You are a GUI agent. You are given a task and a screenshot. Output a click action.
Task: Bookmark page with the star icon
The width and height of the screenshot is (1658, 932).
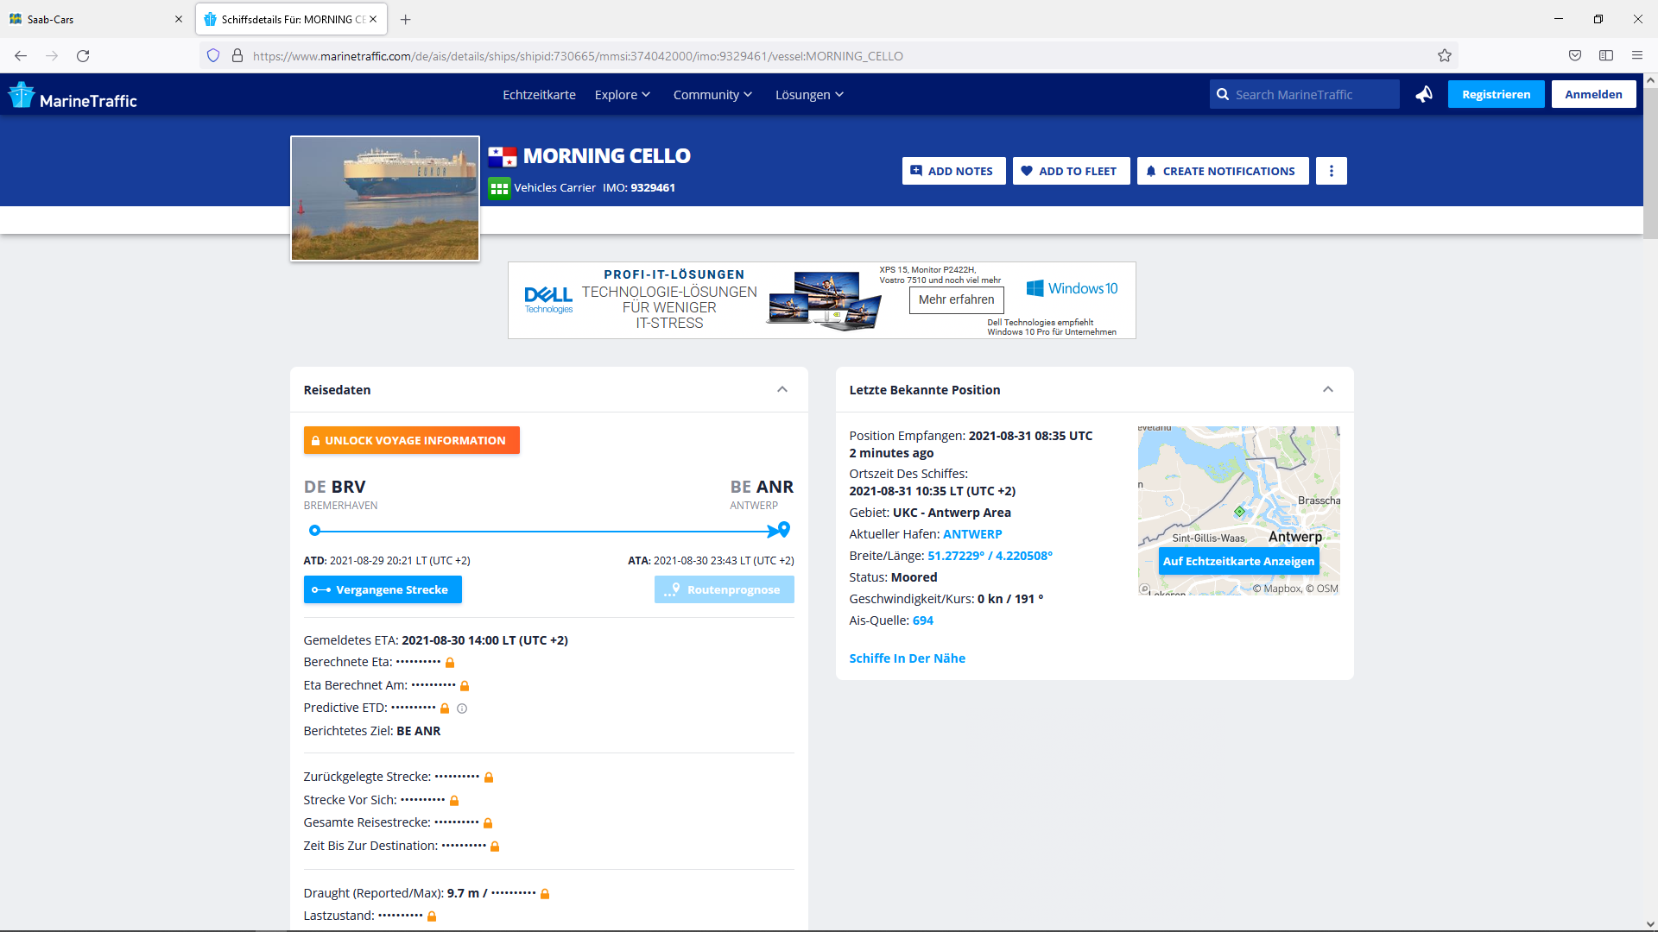pos(1445,56)
